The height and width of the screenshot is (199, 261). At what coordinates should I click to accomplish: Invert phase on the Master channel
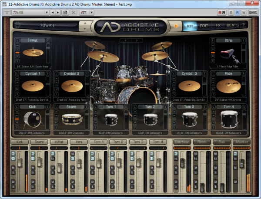[235, 182]
